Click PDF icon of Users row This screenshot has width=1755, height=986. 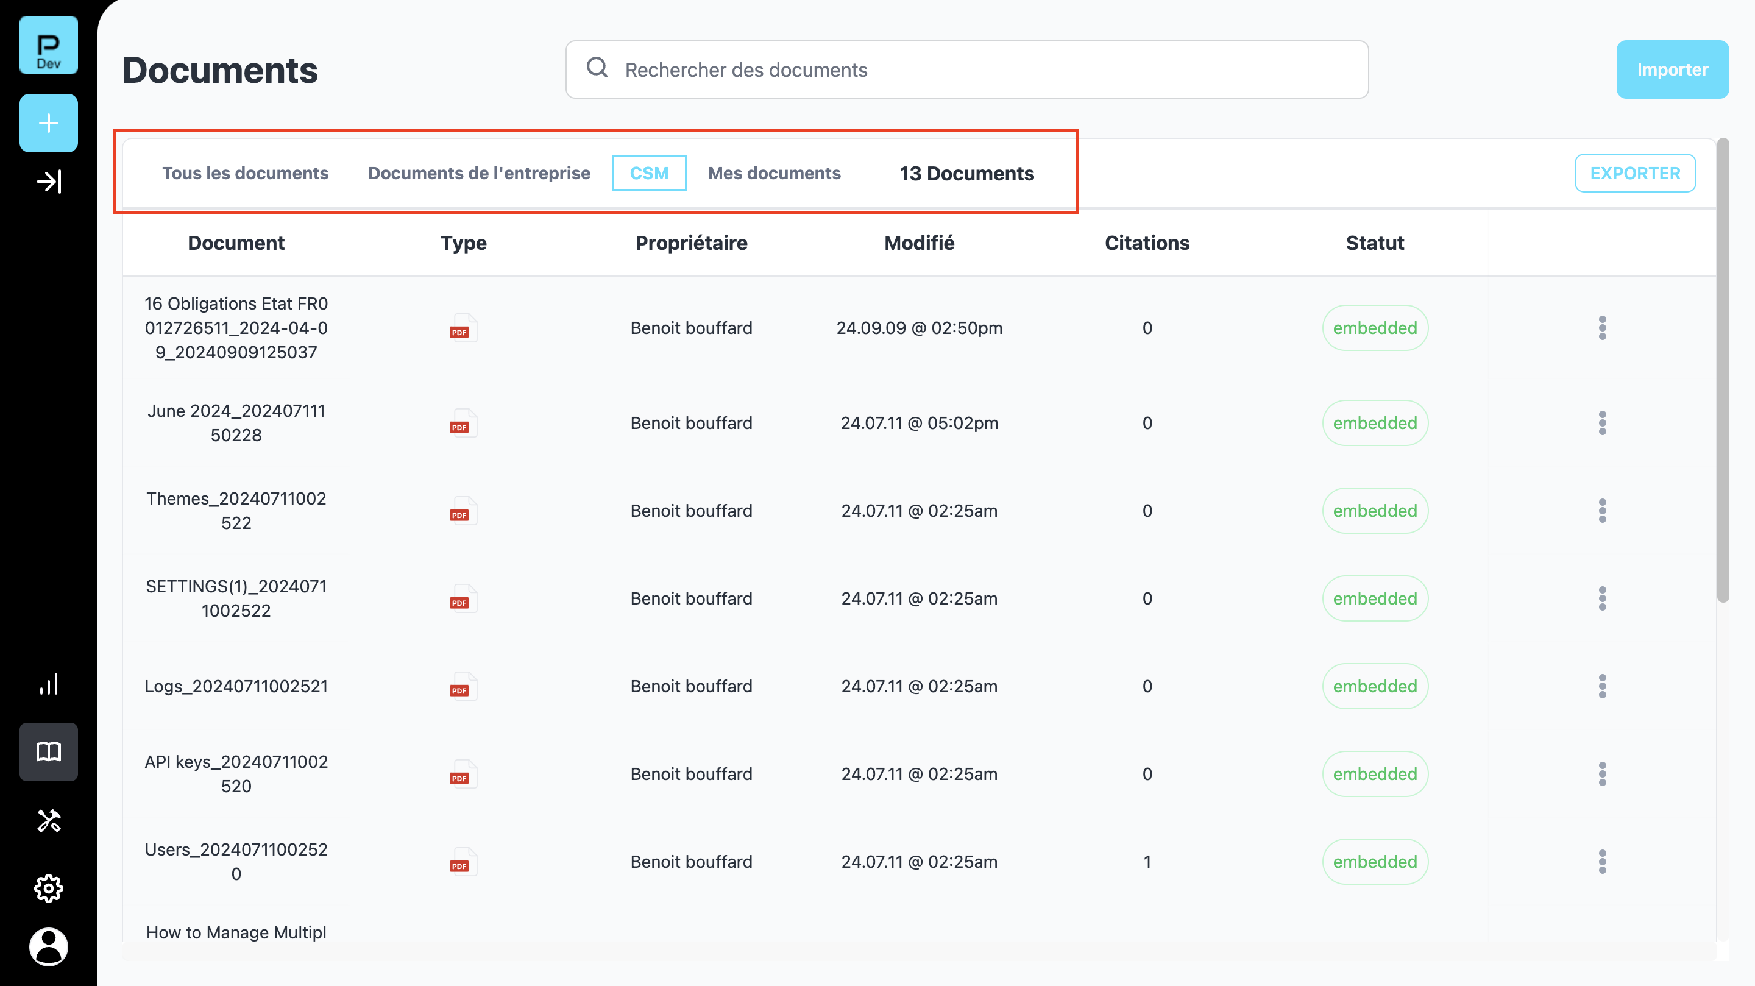click(463, 861)
